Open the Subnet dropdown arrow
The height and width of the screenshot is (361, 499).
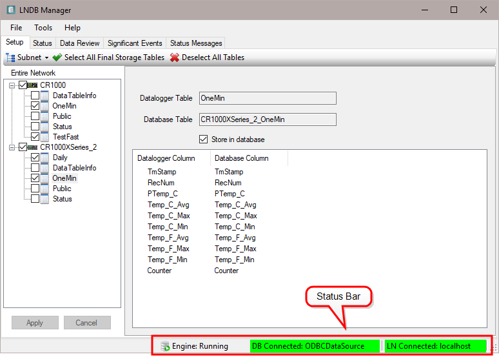point(47,58)
